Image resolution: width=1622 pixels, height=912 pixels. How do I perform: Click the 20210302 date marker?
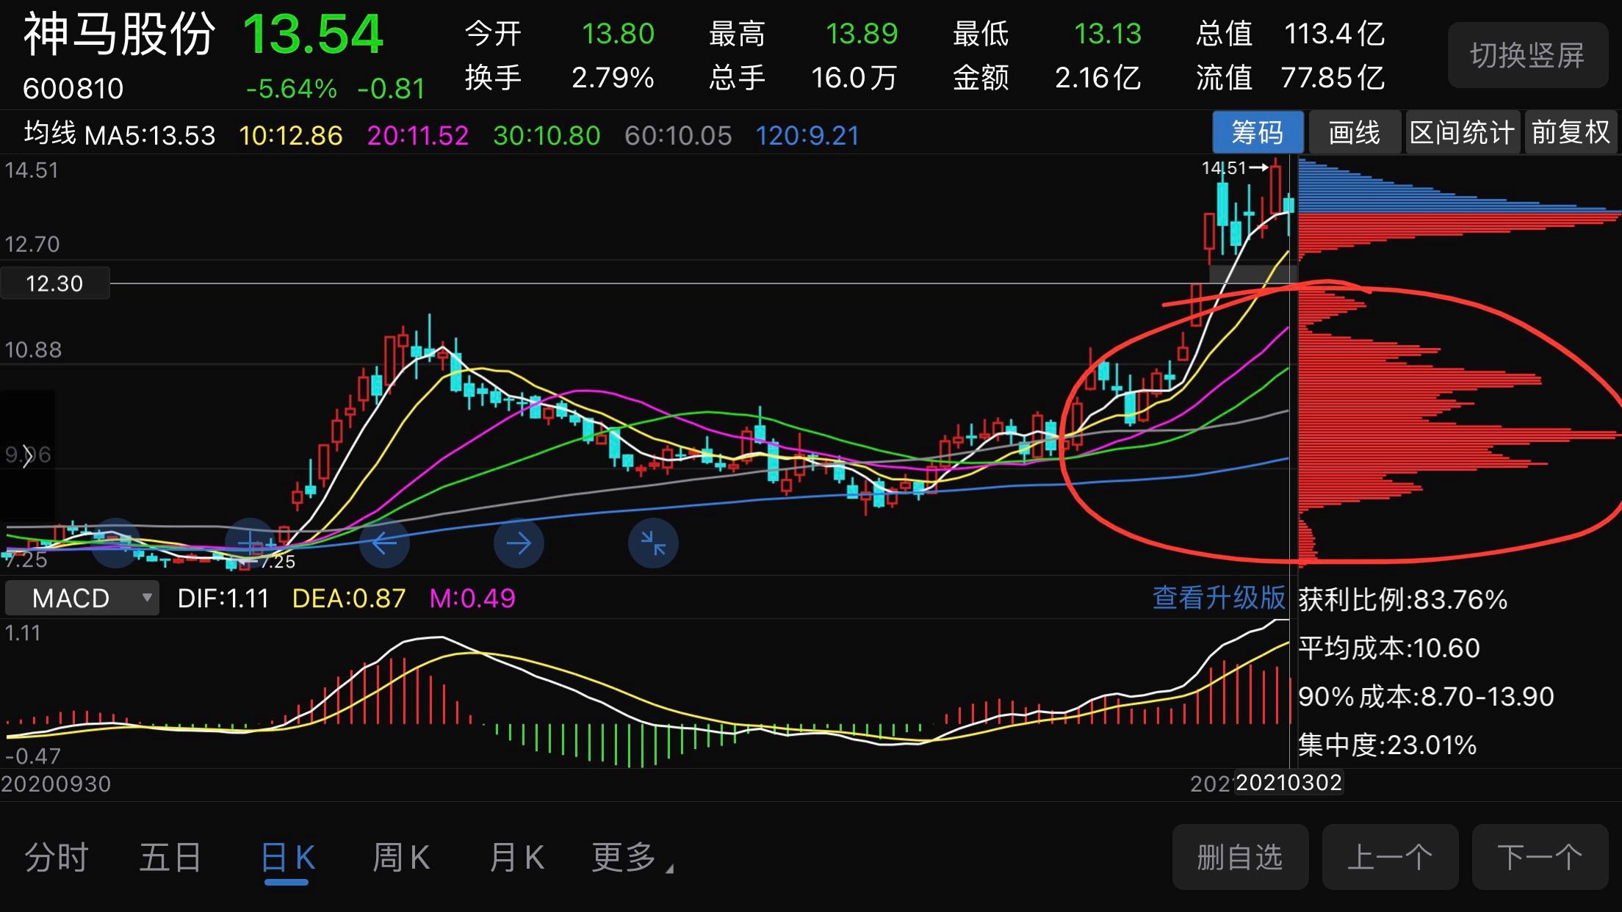click(x=1288, y=783)
